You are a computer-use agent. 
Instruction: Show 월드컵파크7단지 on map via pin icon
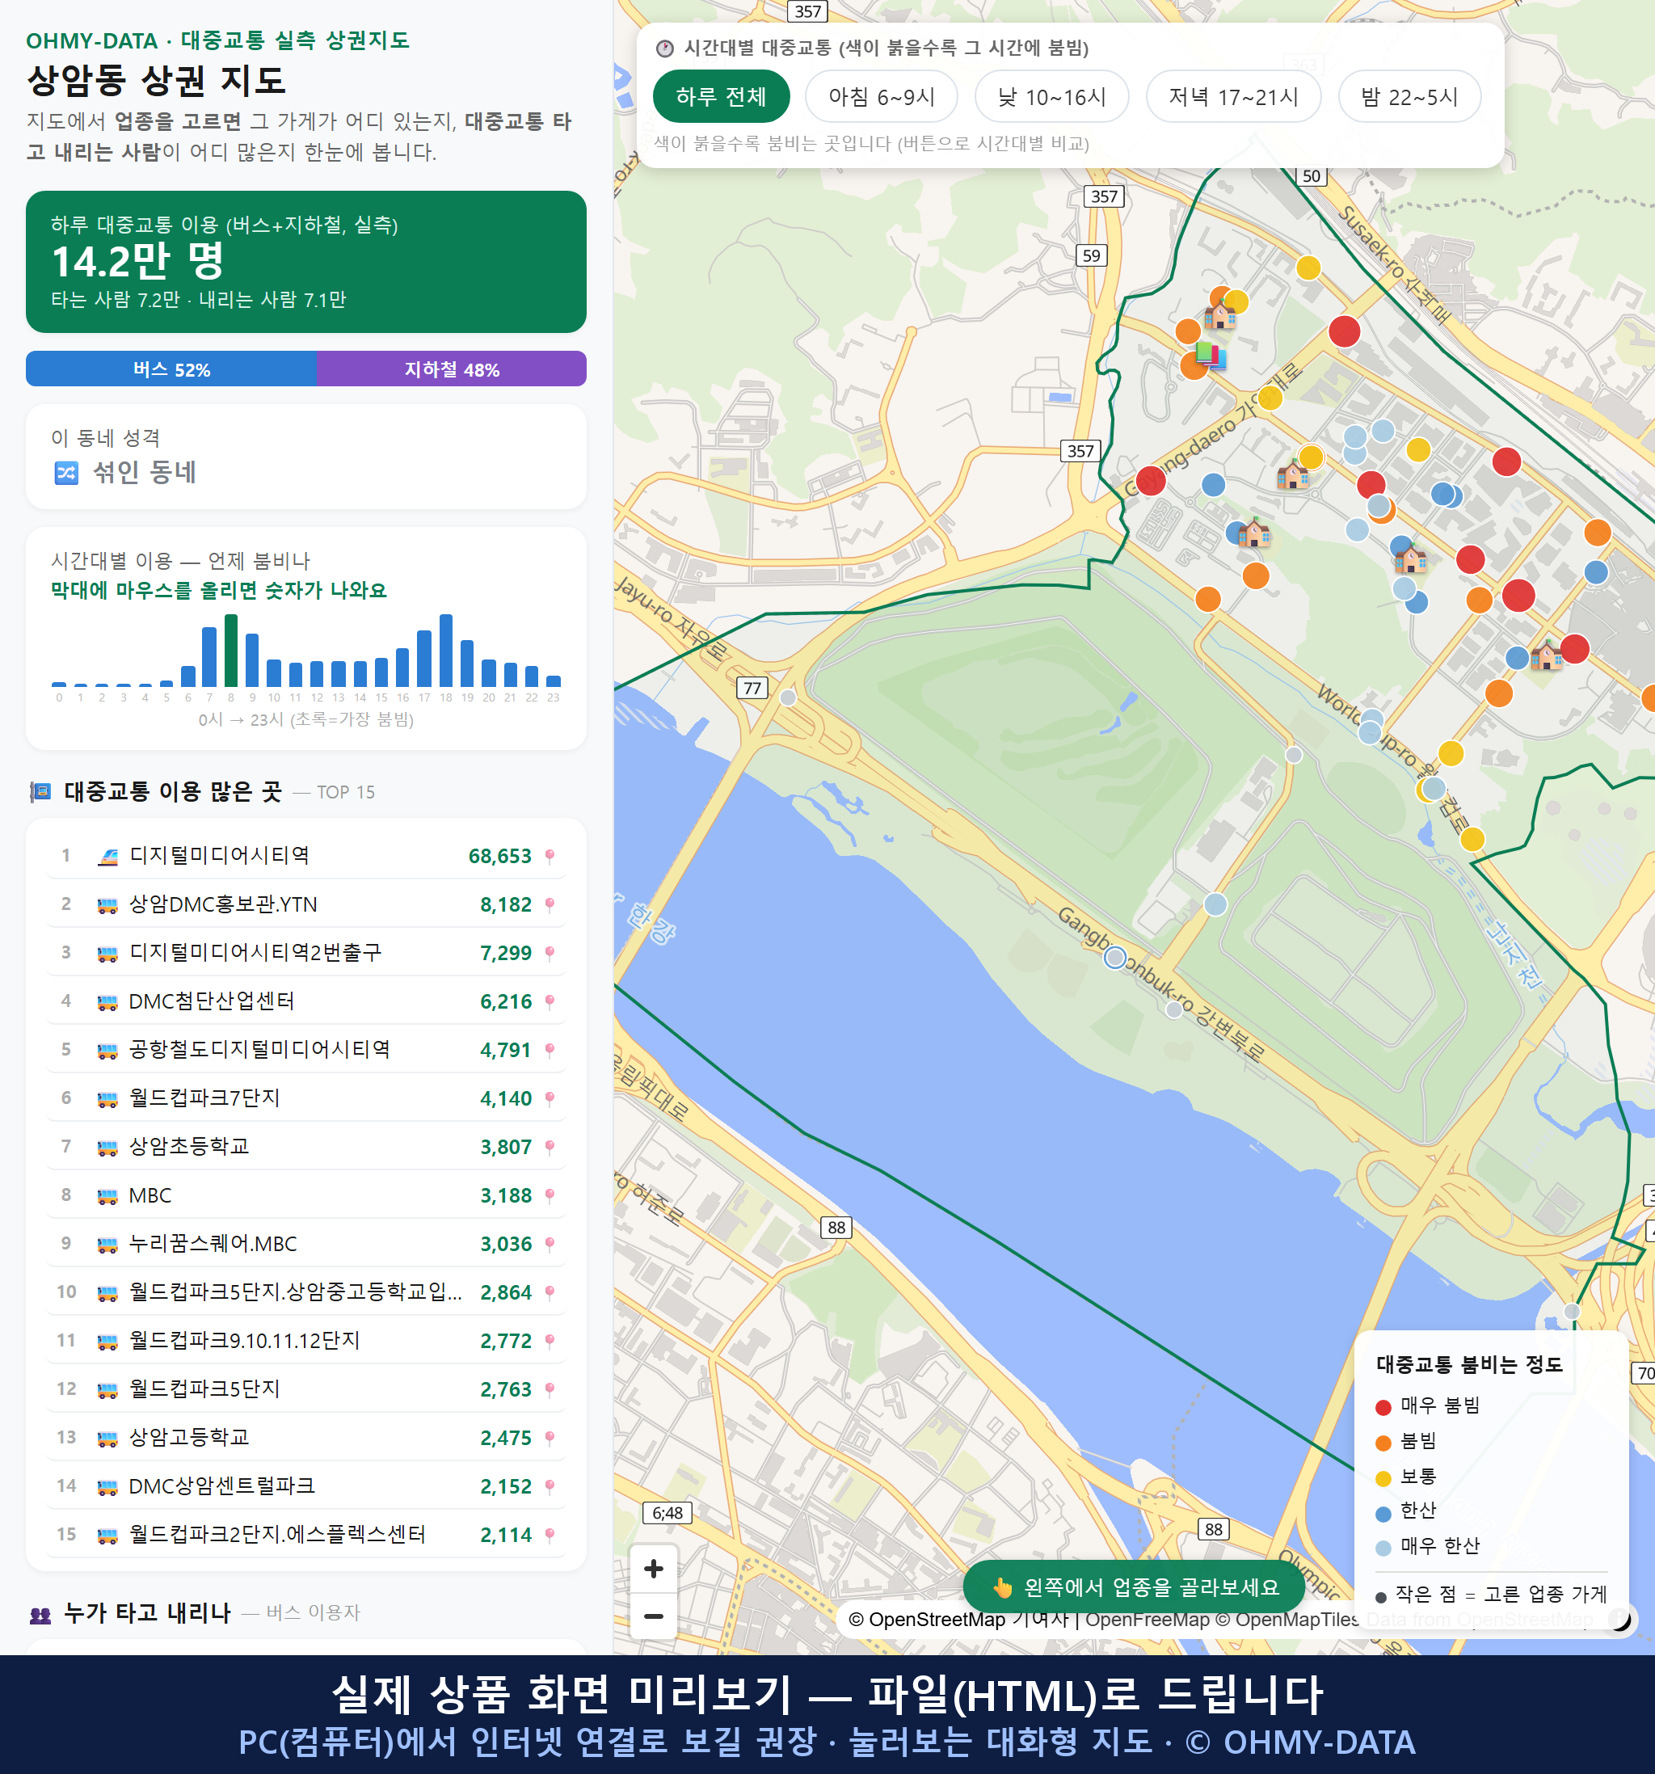pos(550,1098)
